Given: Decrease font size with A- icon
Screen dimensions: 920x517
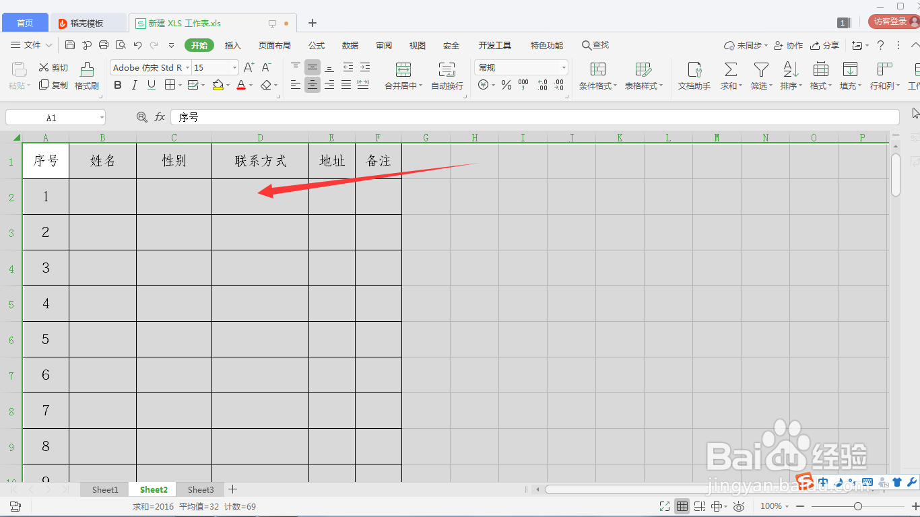Looking at the screenshot, I should tap(267, 67).
